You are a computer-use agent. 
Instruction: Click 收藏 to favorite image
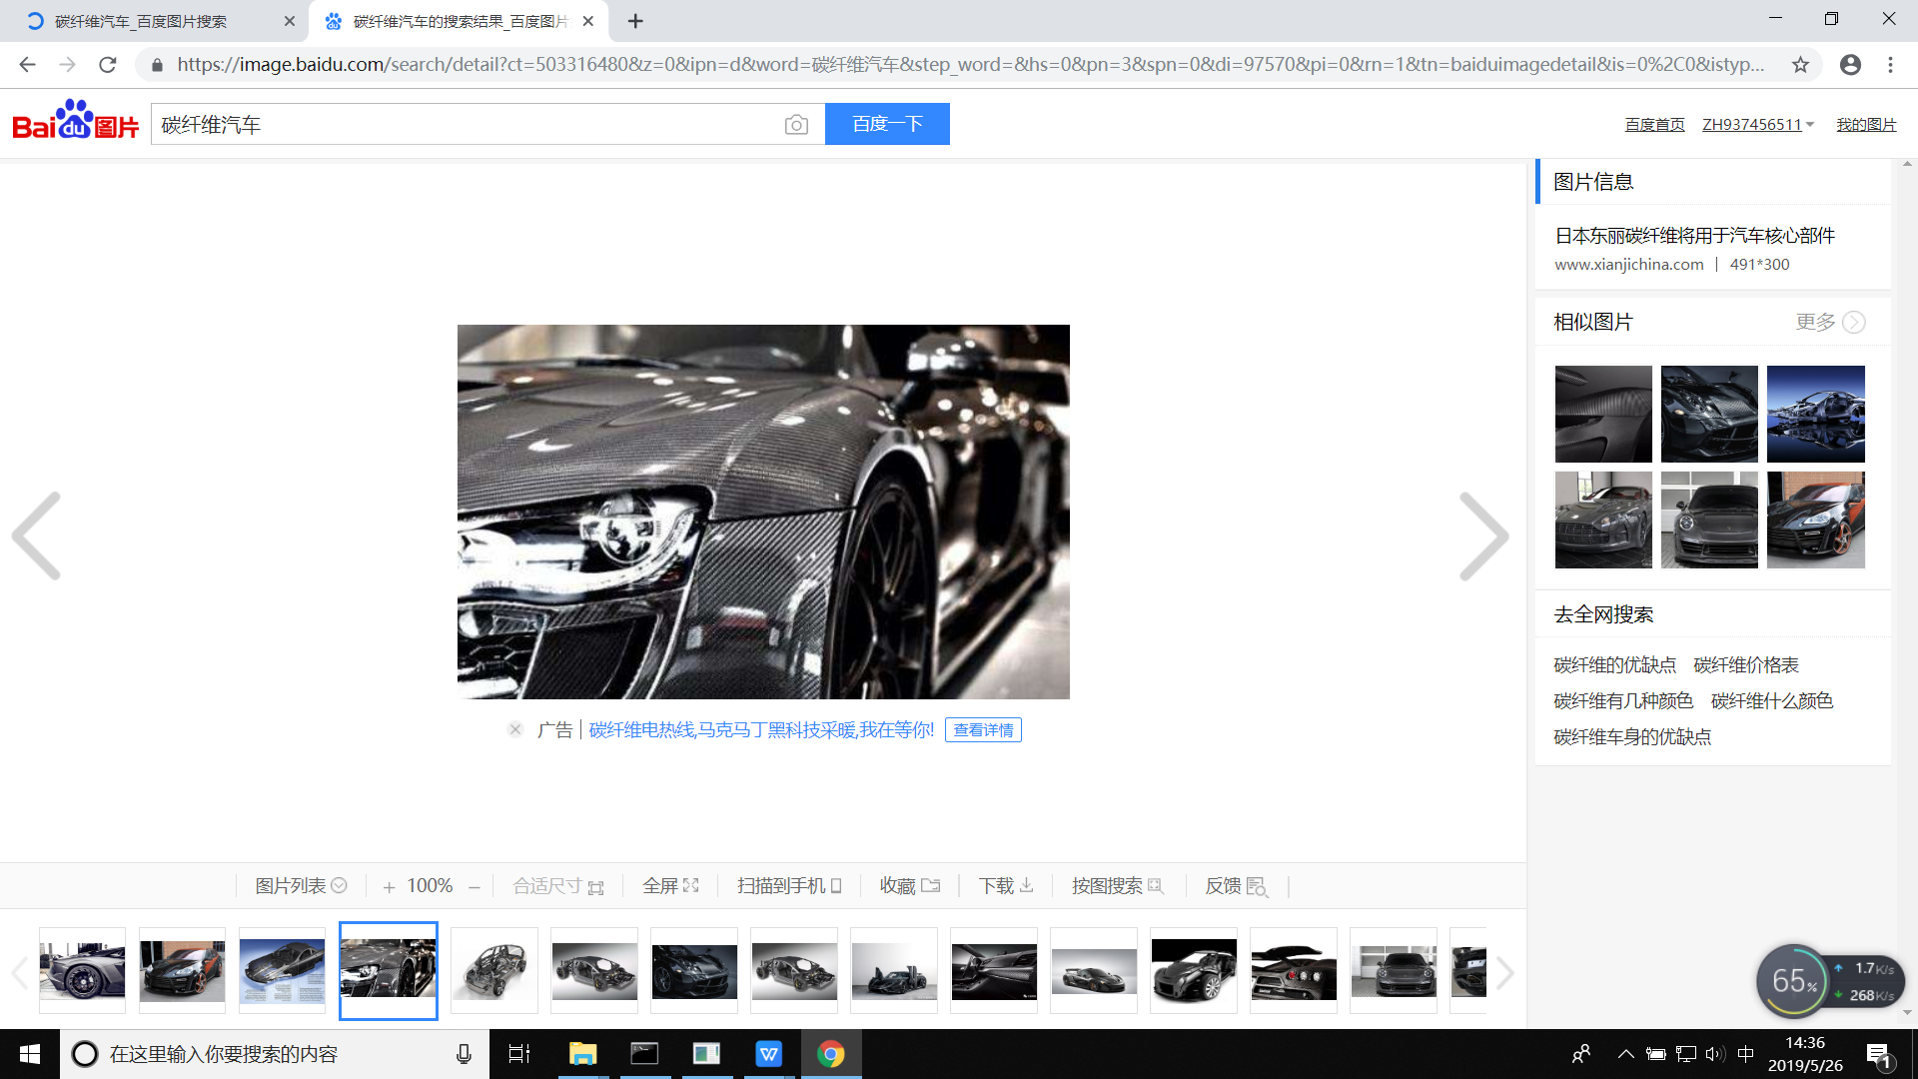click(909, 886)
